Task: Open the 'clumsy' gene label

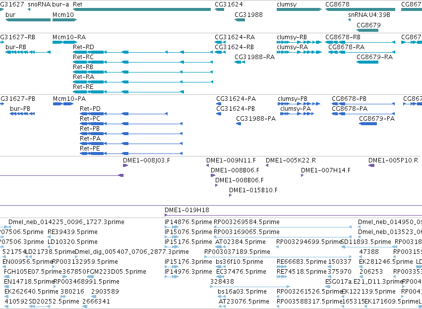Action: [287, 4]
